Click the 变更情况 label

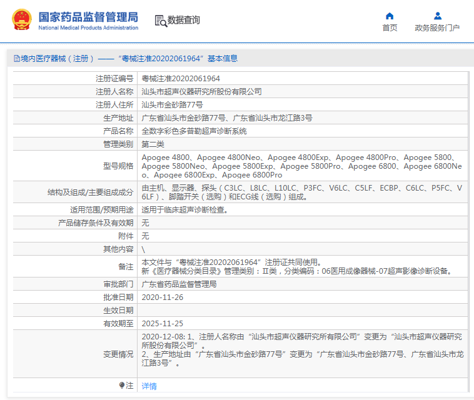click(118, 354)
